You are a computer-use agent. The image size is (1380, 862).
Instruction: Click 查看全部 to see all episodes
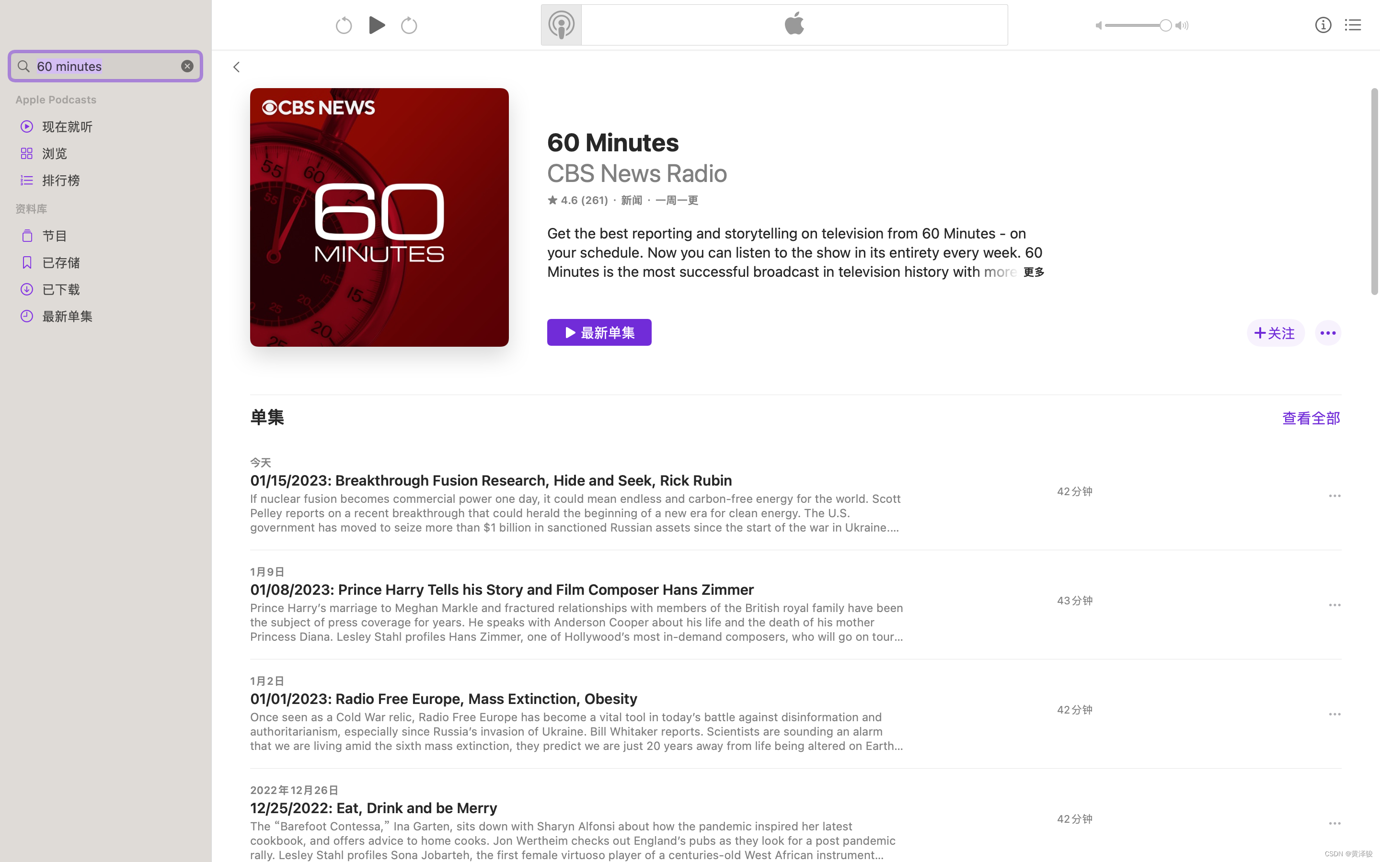tap(1310, 419)
